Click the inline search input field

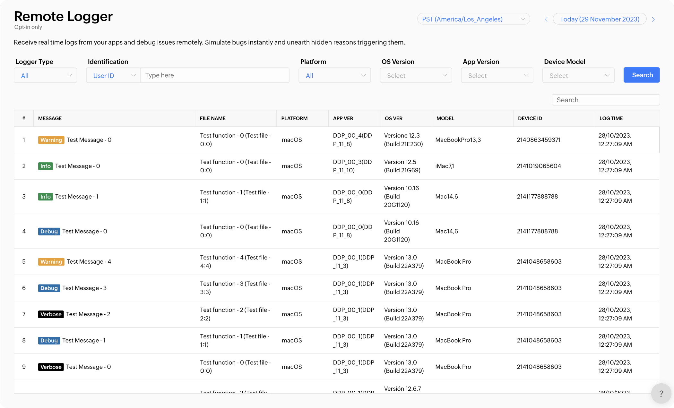pyautogui.click(x=606, y=100)
